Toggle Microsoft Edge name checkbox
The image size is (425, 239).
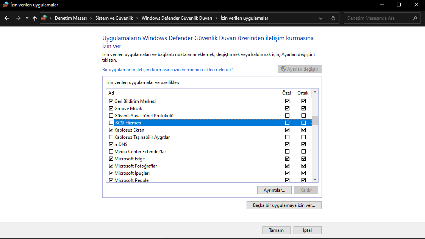point(111,158)
